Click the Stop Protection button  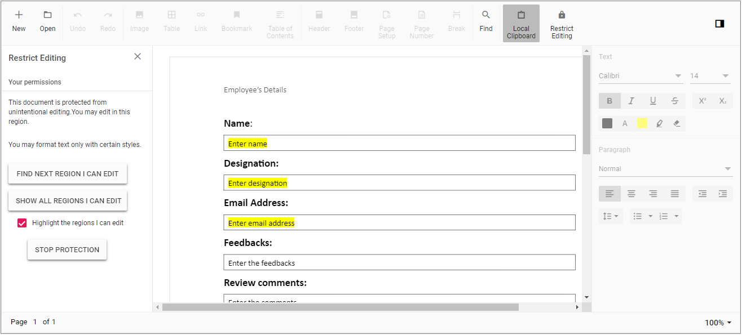coord(67,250)
